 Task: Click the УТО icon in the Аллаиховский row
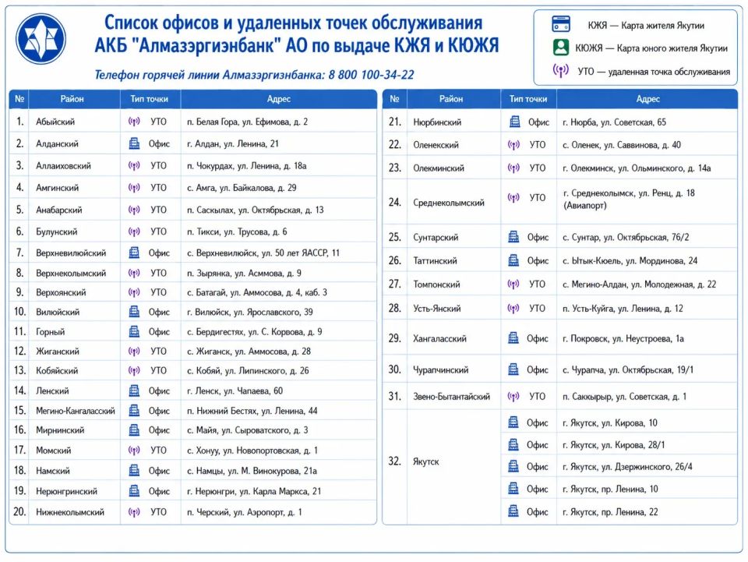tap(134, 165)
